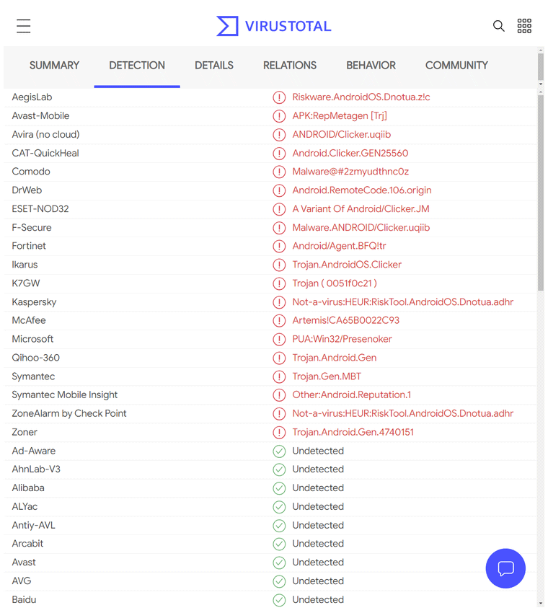This screenshot has width=548, height=613.
Task: Click the "Trojan.AndroidOS.Clicker" detection label
Action: [x=346, y=265]
